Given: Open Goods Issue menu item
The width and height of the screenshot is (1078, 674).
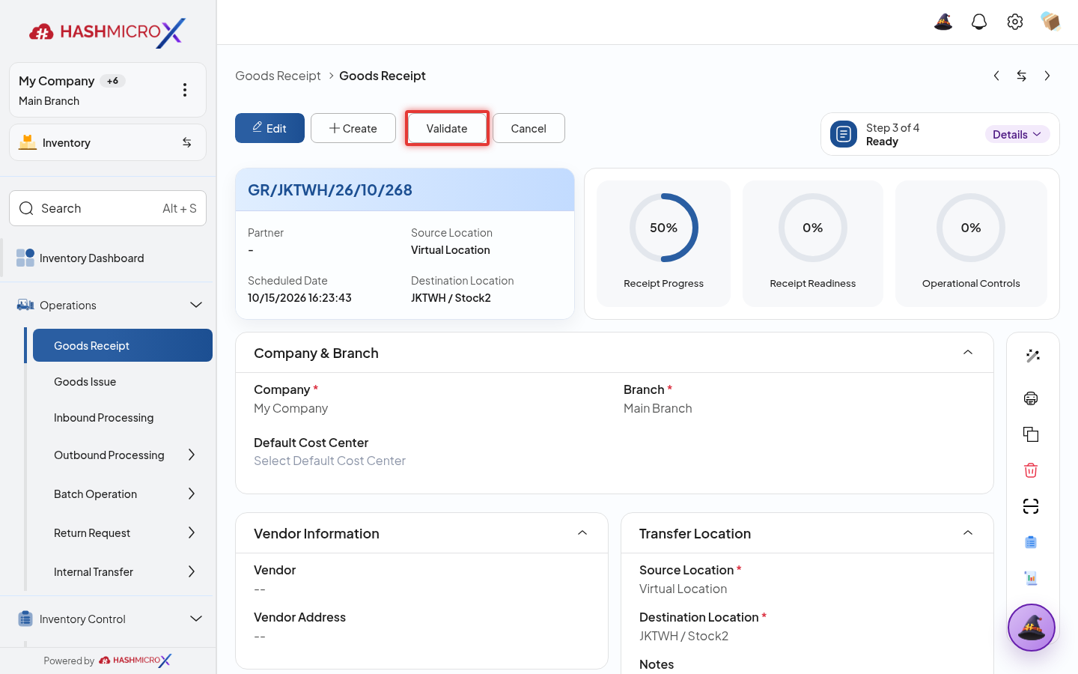Looking at the screenshot, I should tap(123, 382).
